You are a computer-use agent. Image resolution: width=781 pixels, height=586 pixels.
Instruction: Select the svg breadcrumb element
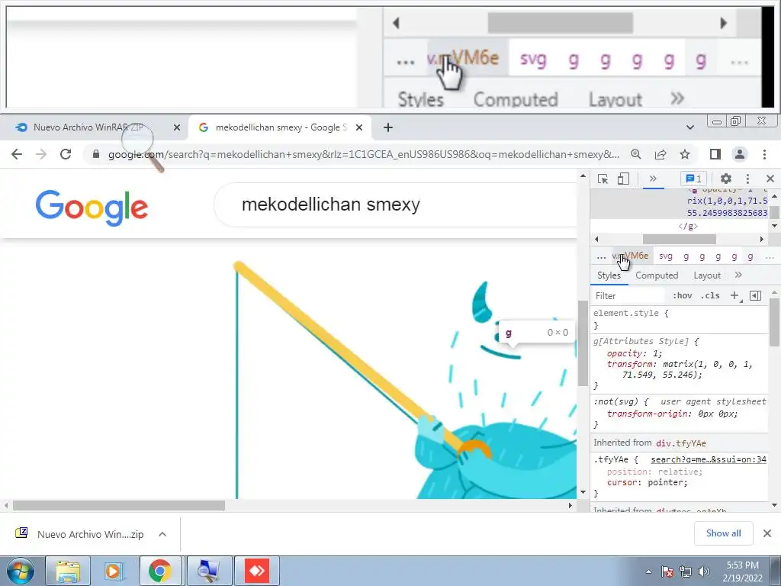[665, 256]
